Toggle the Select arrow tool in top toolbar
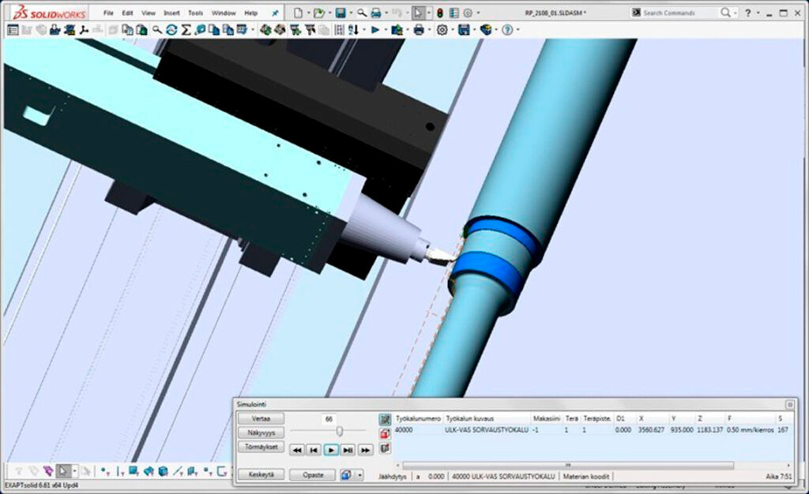The image size is (809, 494). 419,13
